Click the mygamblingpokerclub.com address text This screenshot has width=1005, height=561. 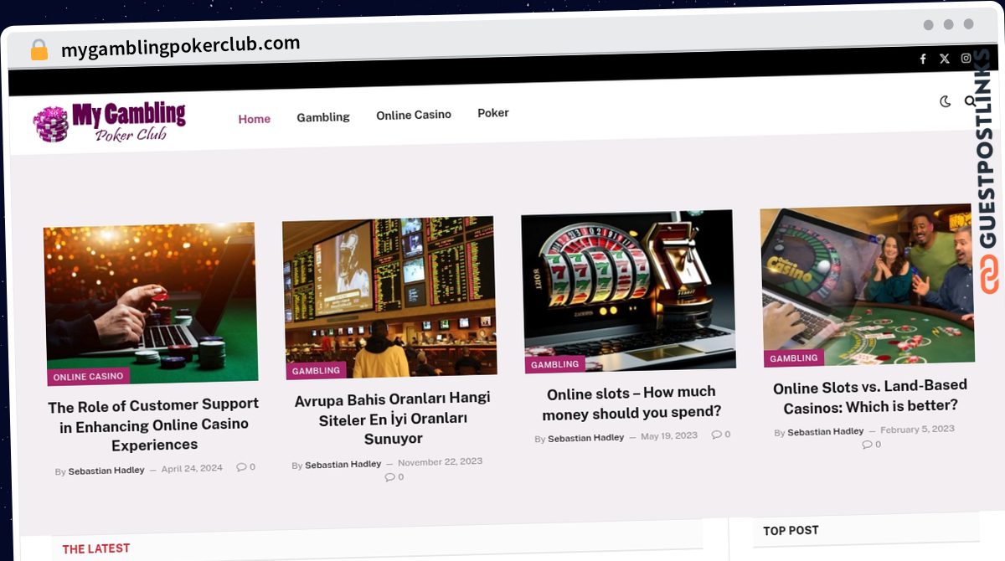point(180,46)
